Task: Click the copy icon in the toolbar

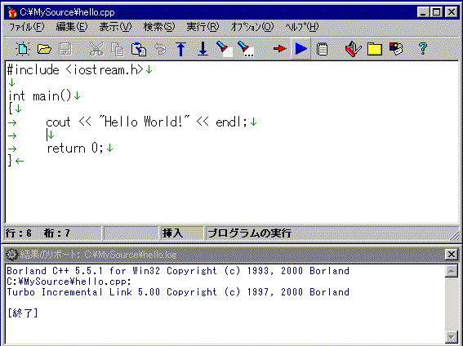Action: [x=118, y=49]
